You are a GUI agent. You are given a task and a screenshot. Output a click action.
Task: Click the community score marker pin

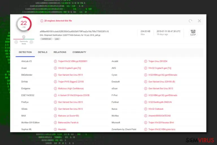point(24,37)
